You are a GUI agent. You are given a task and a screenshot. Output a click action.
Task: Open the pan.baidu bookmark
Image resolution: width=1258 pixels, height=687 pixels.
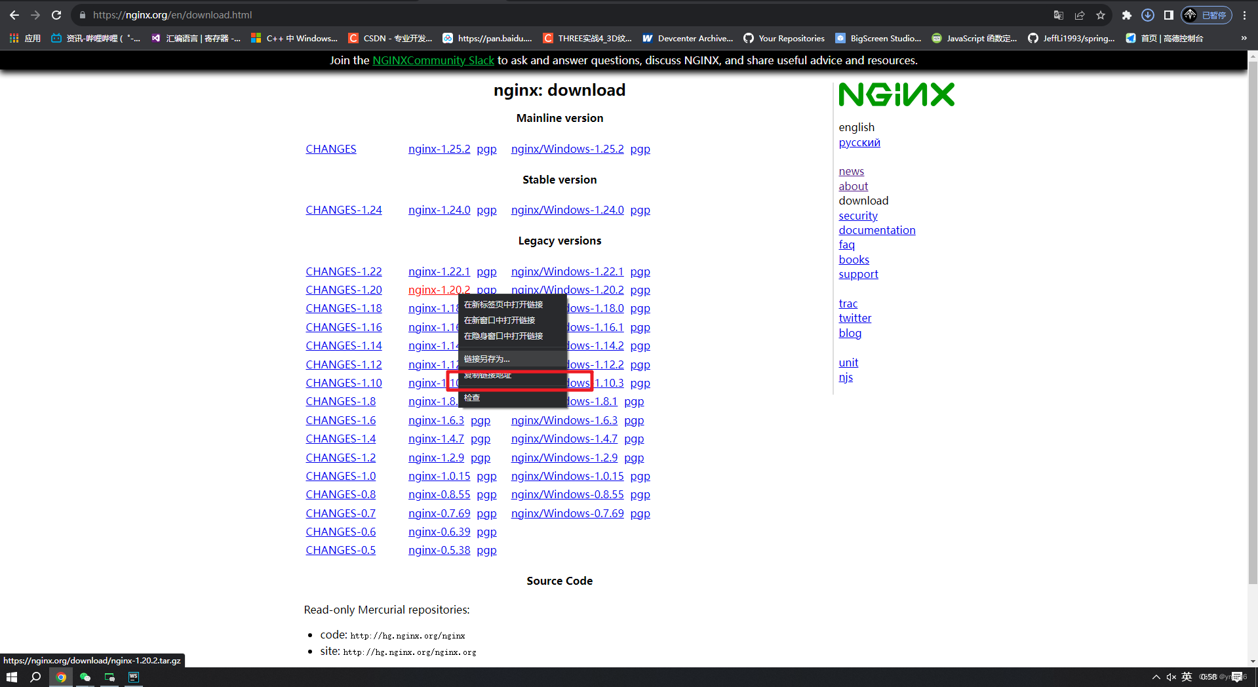pos(487,39)
